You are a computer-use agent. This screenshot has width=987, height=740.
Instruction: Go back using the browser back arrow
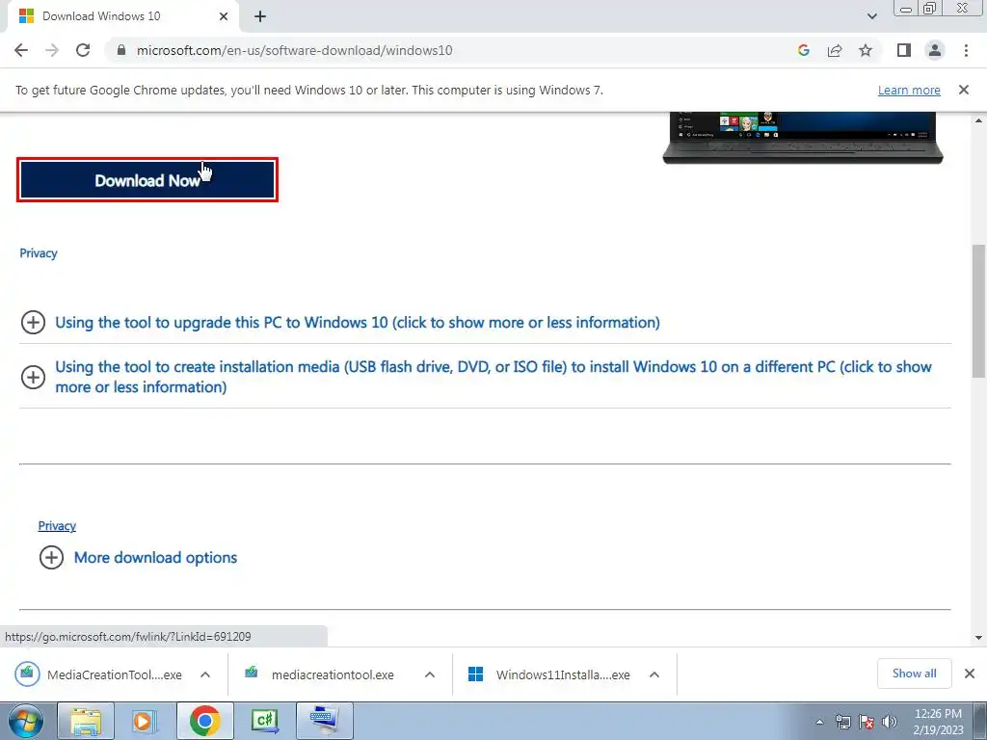(21, 50)
